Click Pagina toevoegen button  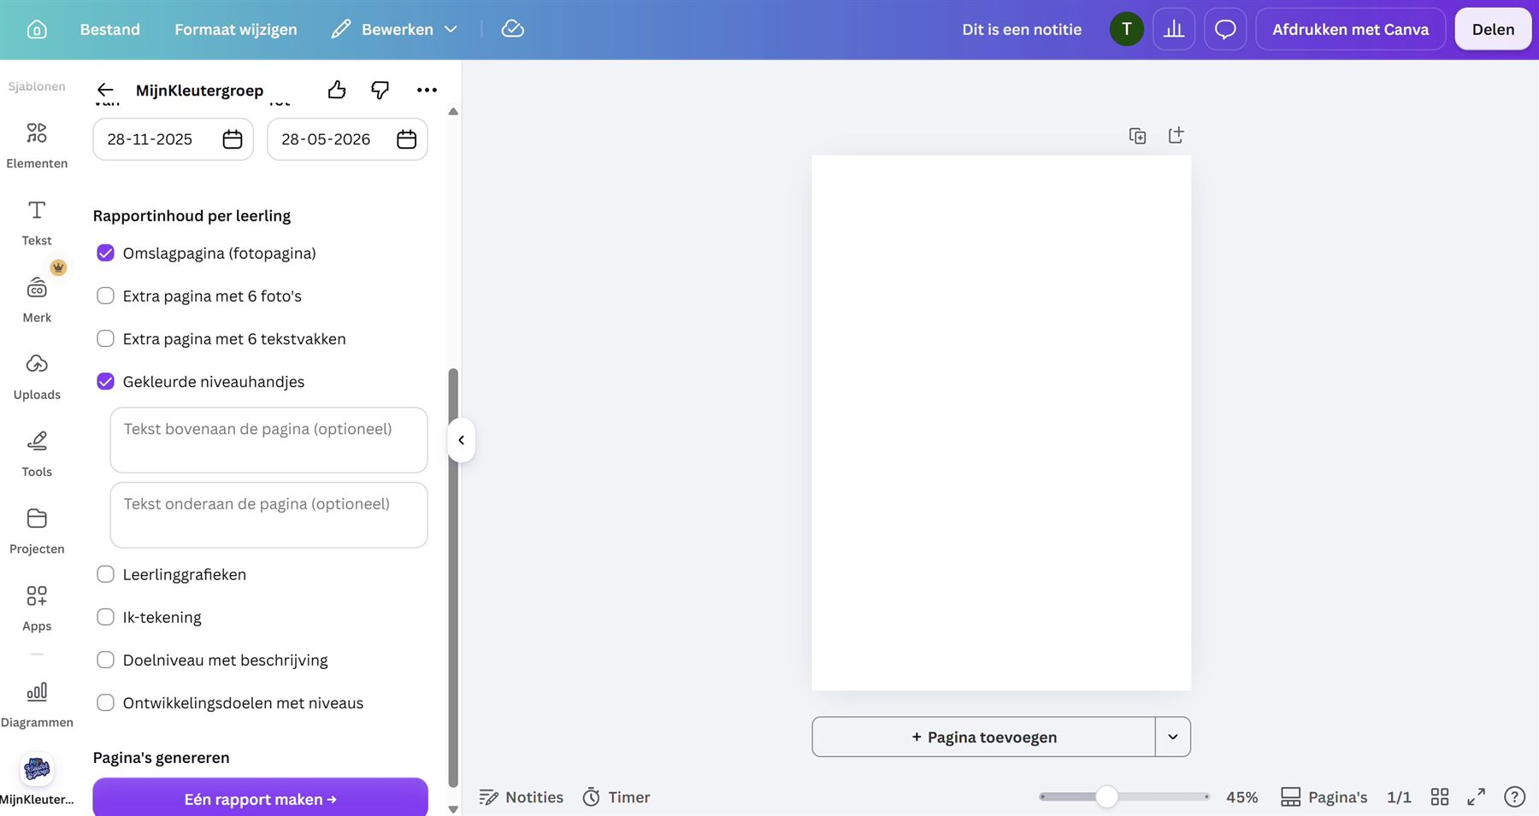(983, 737)
